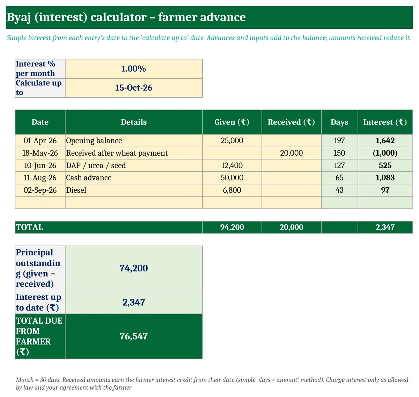Click the 'Simple interest from each entry' subtitle
The height and width of the screenshot is (397, 419).
click(x=209, y=38)
